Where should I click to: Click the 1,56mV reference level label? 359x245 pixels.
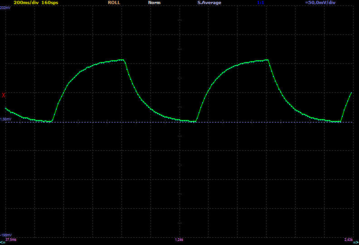[x=6, y=120]
